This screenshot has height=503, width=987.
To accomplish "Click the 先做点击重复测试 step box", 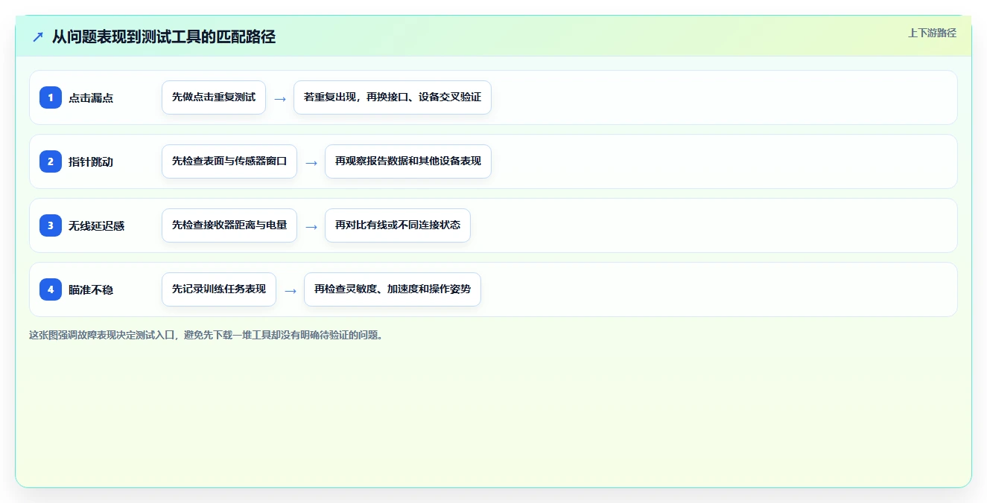I will click(214, 97).
